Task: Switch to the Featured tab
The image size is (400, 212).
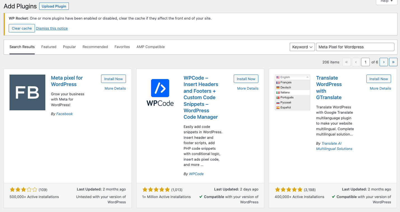Action: [49, 47]
